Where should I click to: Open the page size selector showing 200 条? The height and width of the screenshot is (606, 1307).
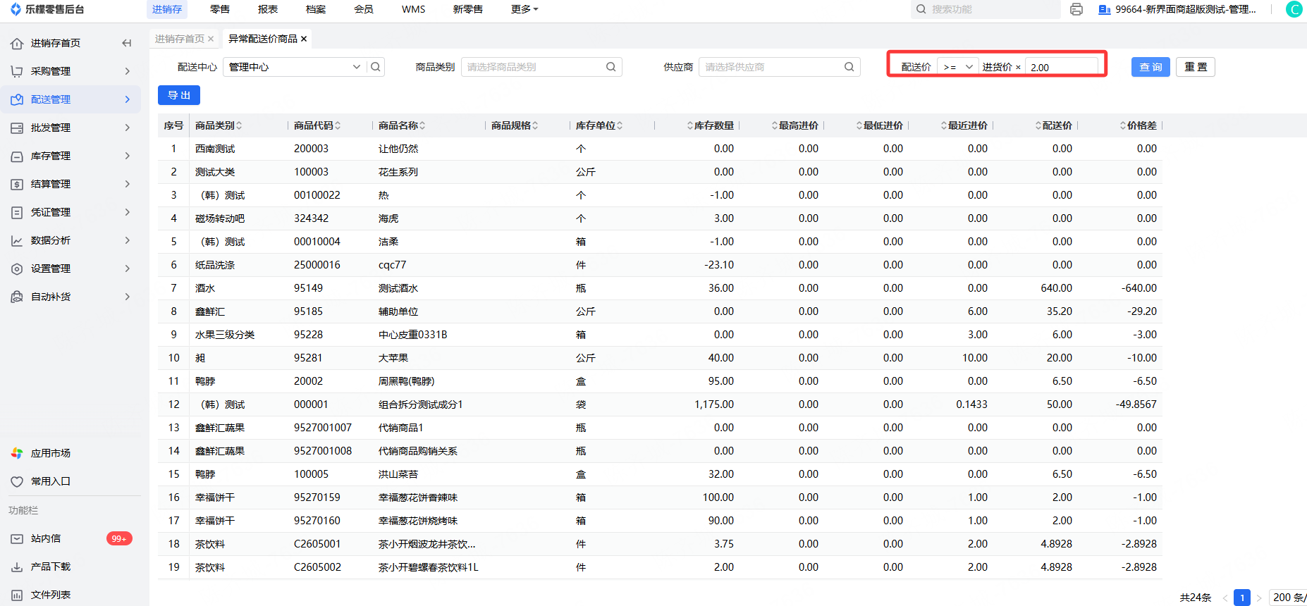(x=1288, y=598)
